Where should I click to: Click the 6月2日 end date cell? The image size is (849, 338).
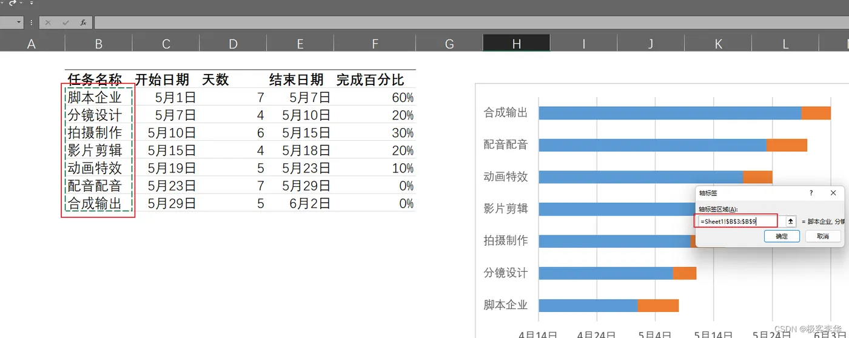coord(300,203)
